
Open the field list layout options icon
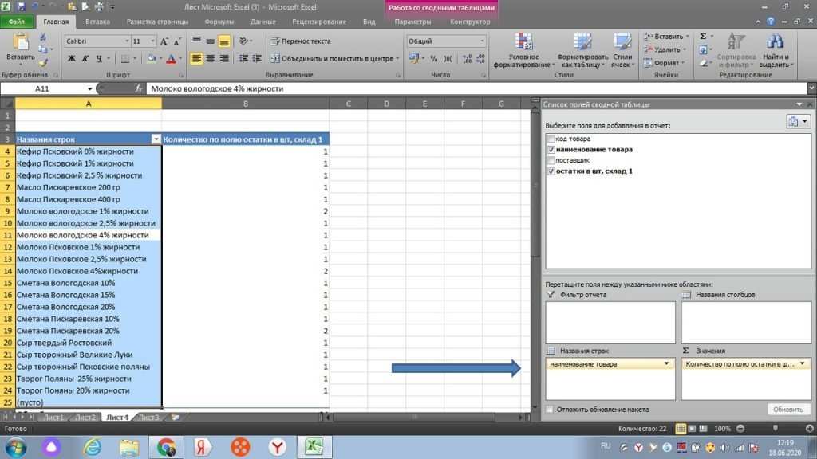(797, 121)
